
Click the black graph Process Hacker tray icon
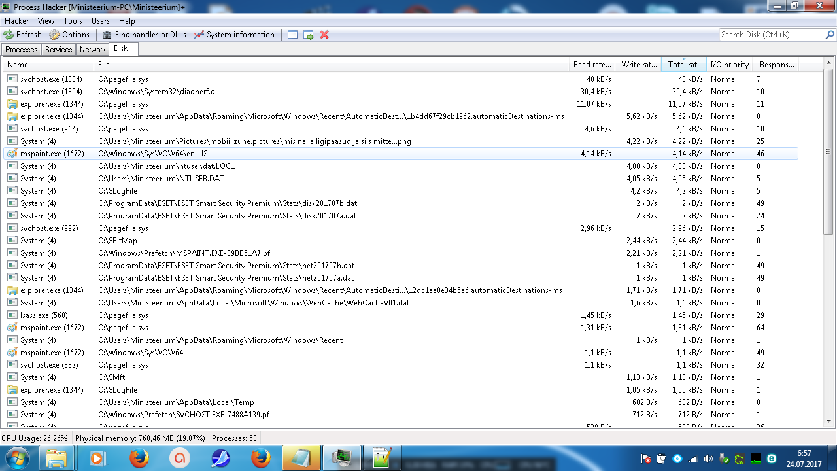pyautogui.click(x=756, y=459)
